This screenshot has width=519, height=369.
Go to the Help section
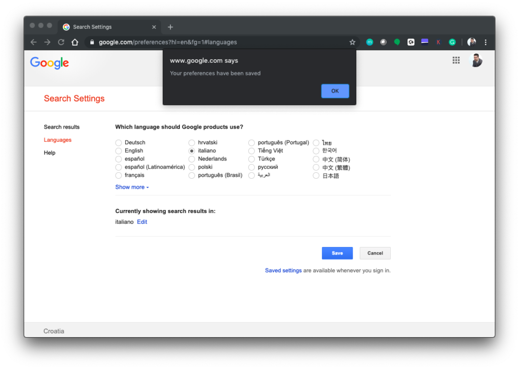pyautogui.click(x=50, y=153)
